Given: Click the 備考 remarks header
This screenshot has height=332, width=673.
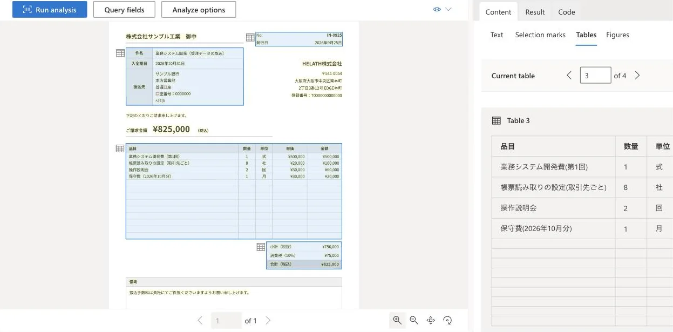Looking at the screenshot, I should [133, 282].
